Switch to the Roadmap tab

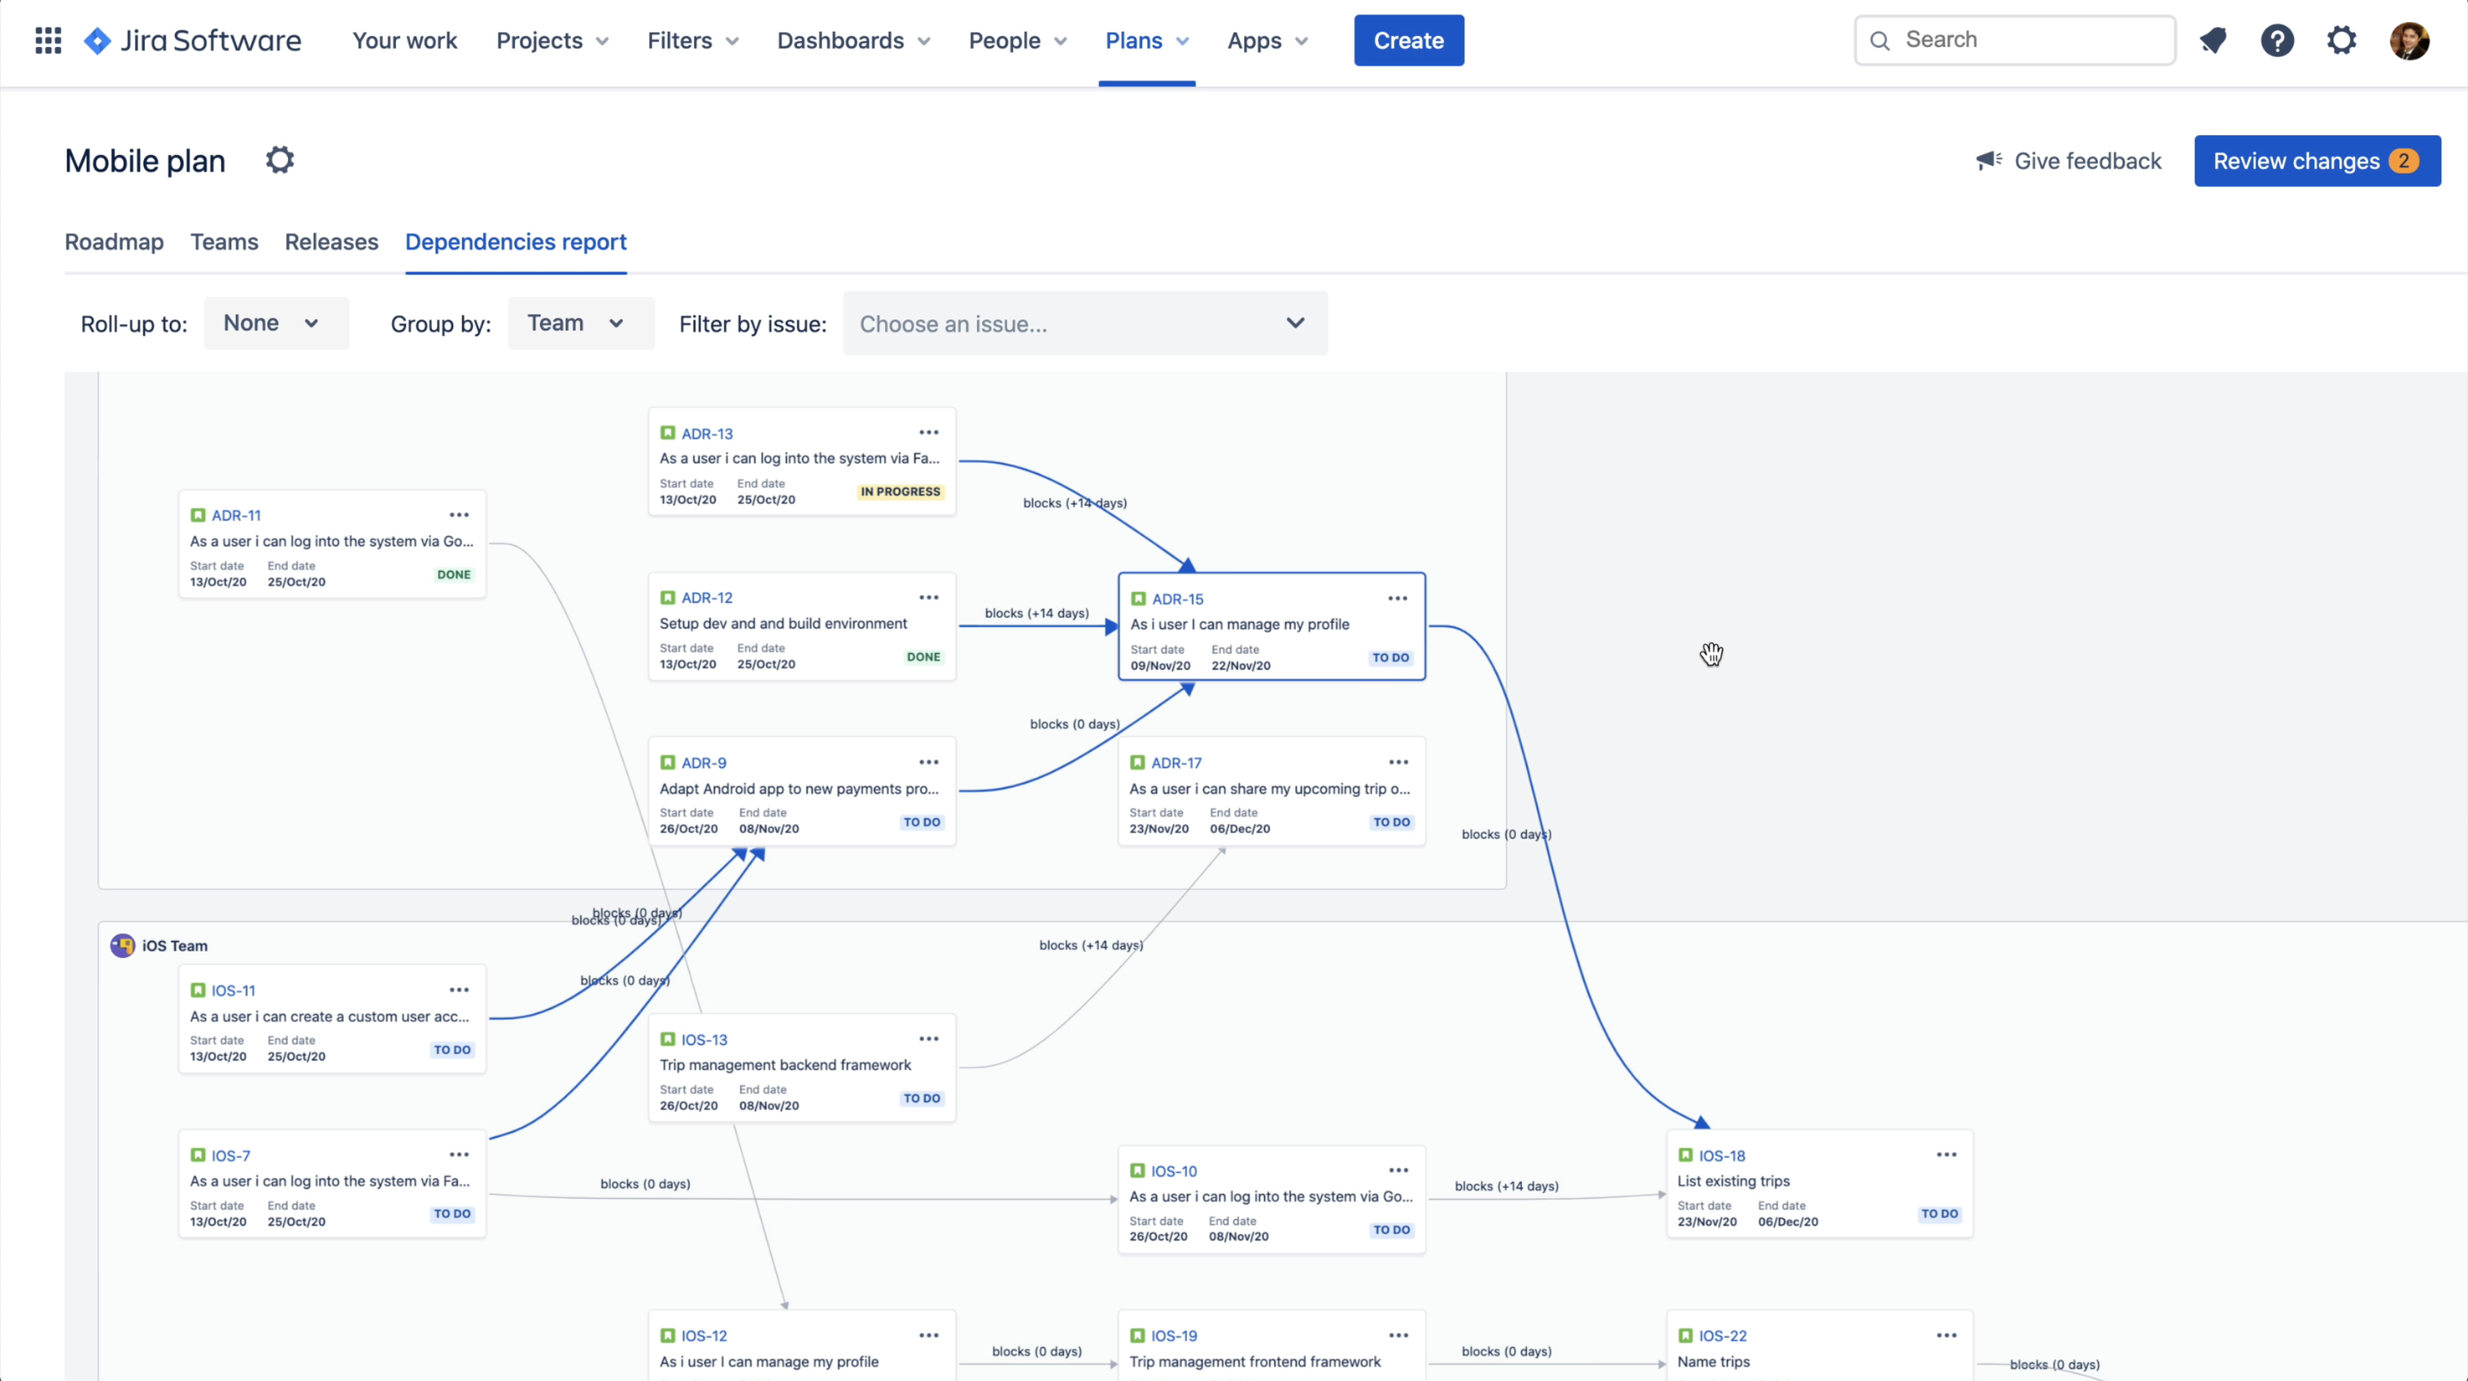[112, 242]
